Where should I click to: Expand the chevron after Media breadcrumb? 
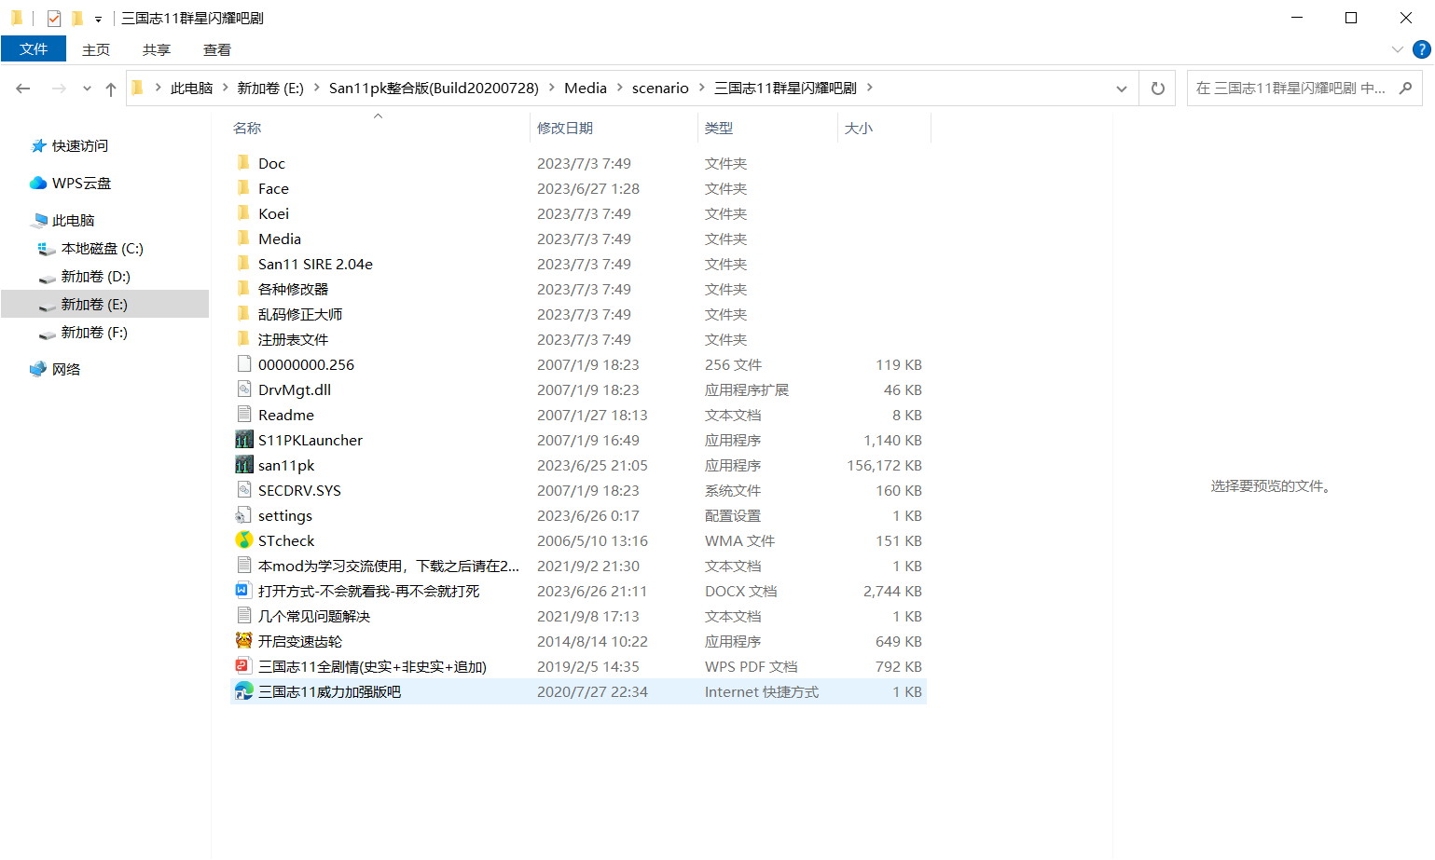point(619,88)
